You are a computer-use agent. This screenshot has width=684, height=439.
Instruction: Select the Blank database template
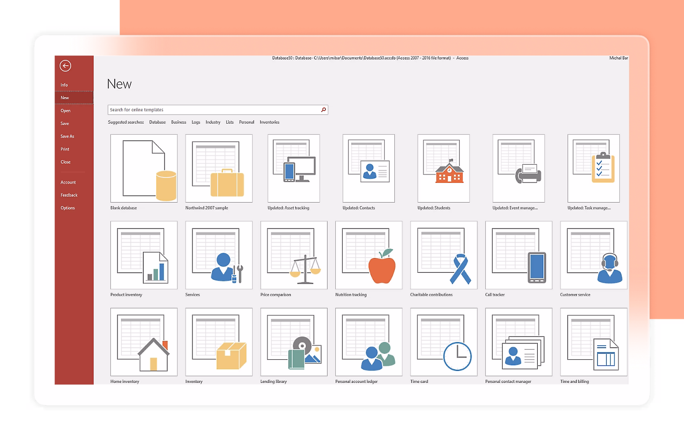click(143, 169)
